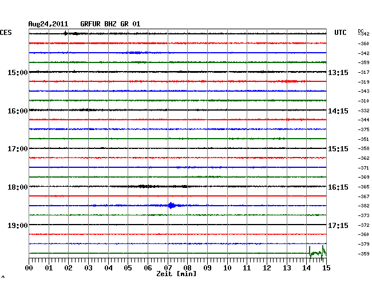The width and height of the screenshot is (372, 283).
Task: Select the 16:15 UTC time label
Action: (x=338, y=187)
